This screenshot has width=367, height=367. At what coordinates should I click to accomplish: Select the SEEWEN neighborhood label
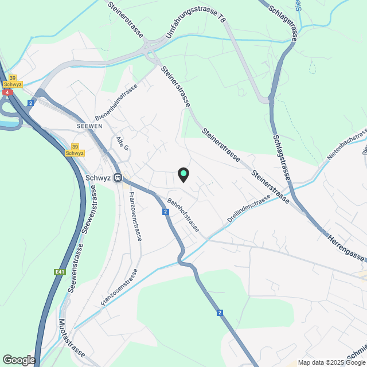(x=89, y=126)
